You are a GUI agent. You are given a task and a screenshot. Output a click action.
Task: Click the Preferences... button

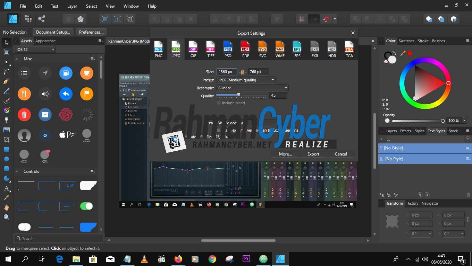pyautogui.click(x=91, y=32)
